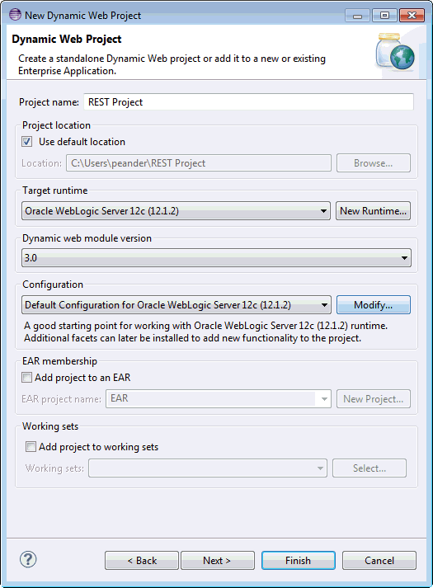Click the Next > button
The image size is (433, 588).
218,561
